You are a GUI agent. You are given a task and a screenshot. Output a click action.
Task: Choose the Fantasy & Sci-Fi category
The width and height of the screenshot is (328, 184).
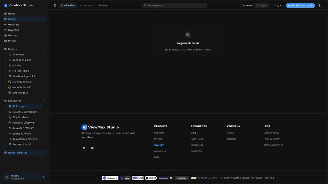click(25, 144)
